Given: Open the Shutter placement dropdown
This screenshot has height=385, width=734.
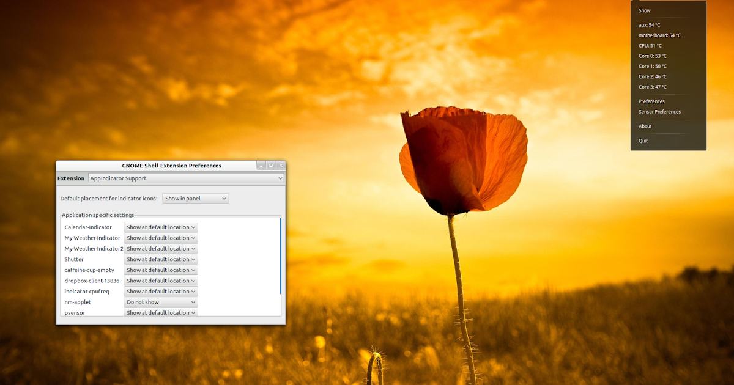Looking at the screenshot, I should coord(160,258).
